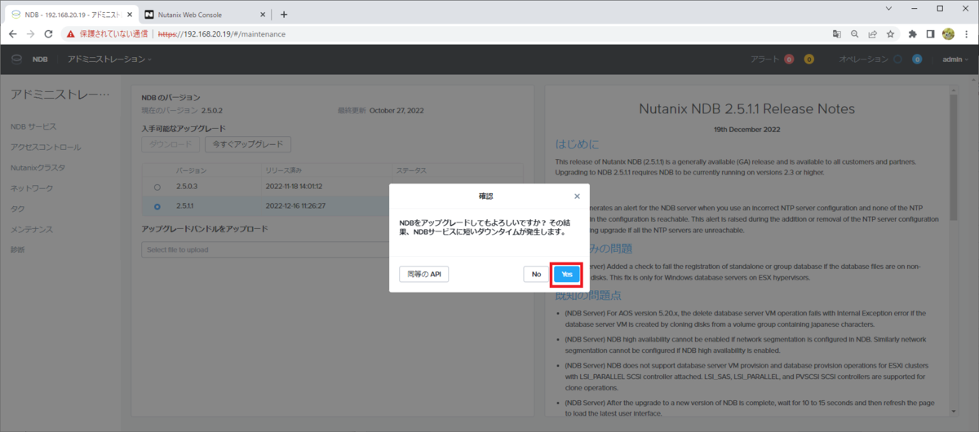The image size is (979, 432).
Task: Open the not-secure connection warning
Action: point(107,33)
